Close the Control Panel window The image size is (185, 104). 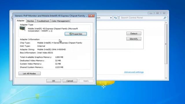pyautogui.click(x=164, y=13)
